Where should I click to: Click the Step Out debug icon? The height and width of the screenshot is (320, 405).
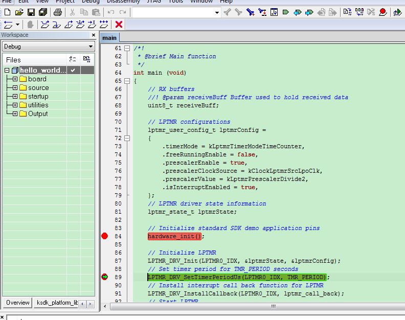coord(68,24)
